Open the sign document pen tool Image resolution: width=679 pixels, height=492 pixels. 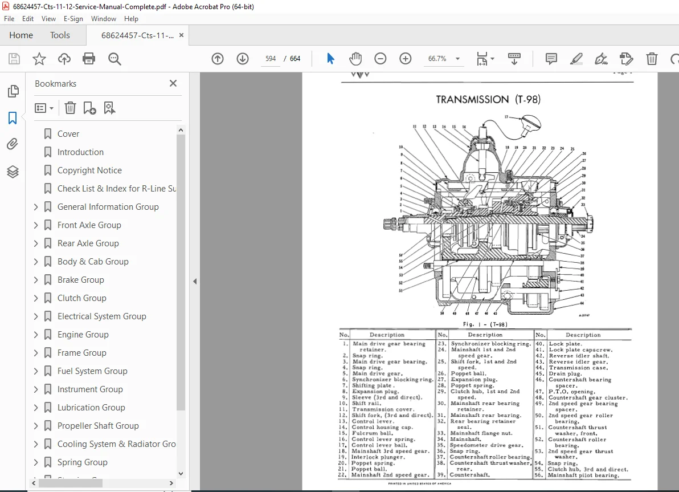601,59
